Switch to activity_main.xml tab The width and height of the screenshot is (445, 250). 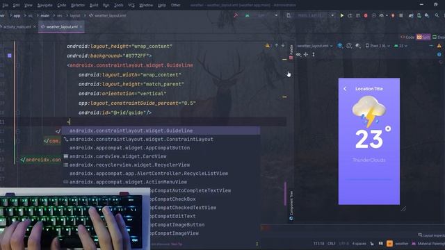pyautogui.click(x=17, y=26)
